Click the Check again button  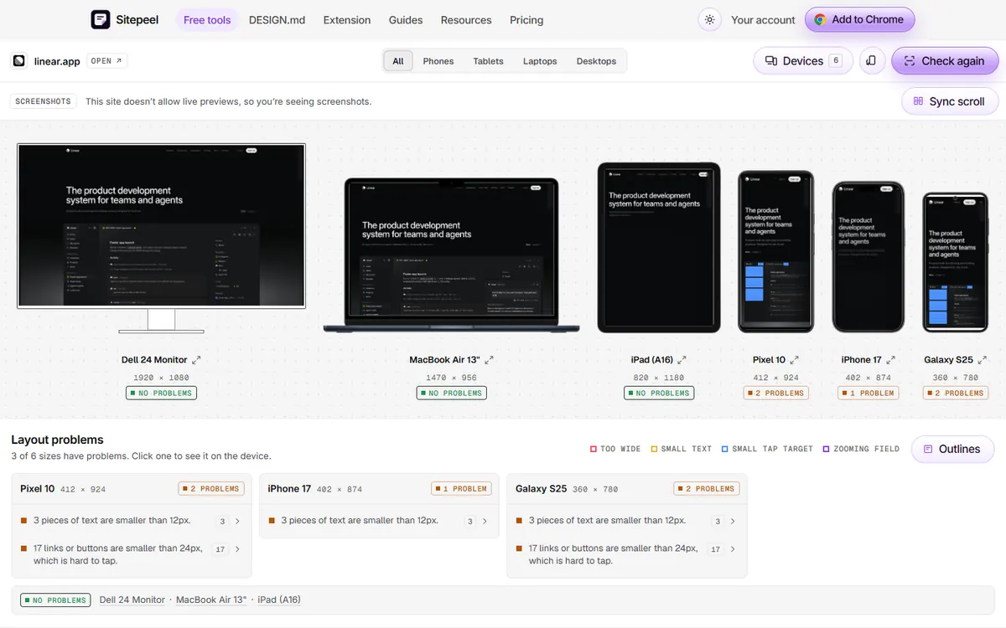pos(945,61)
